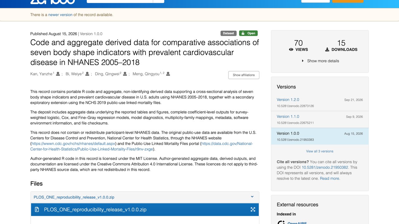Image resolution: width=399 pixels, height=224 pixels.
Task: Open fullscreen preview of the zip file
Action: 253,210
